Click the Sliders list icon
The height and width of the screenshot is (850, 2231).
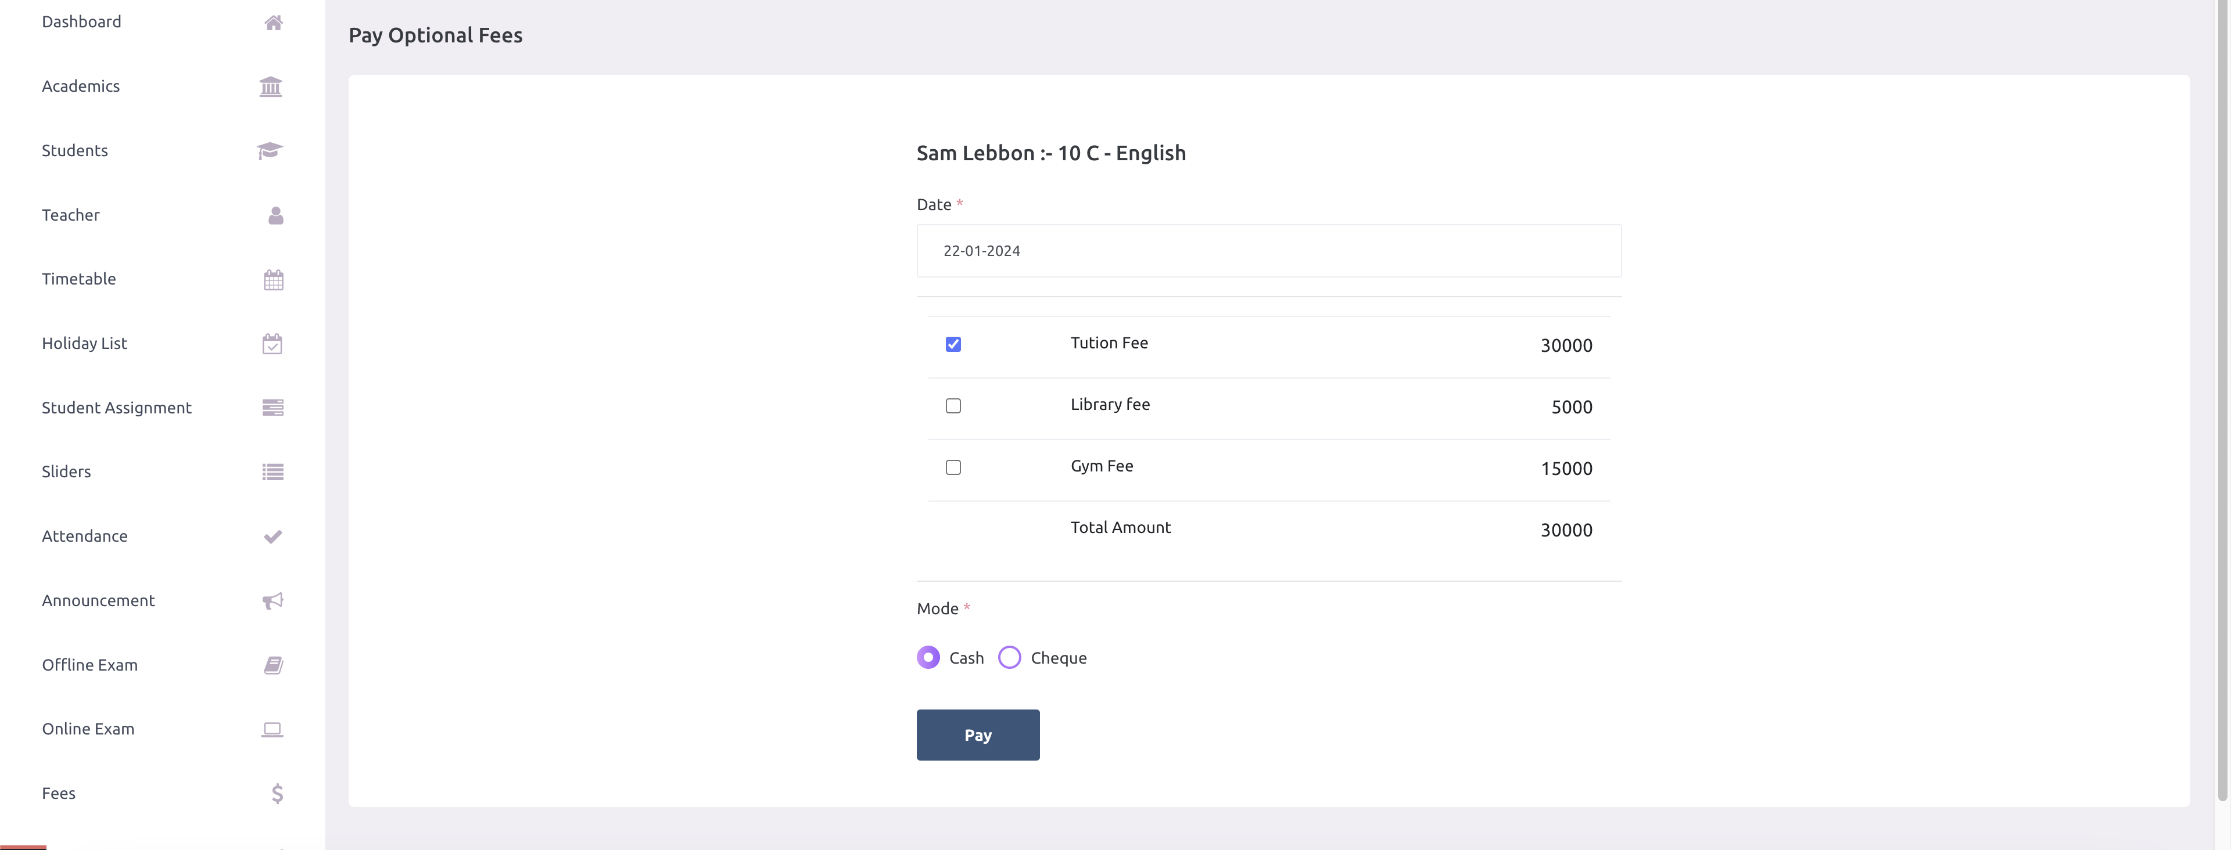click(272, 473)
